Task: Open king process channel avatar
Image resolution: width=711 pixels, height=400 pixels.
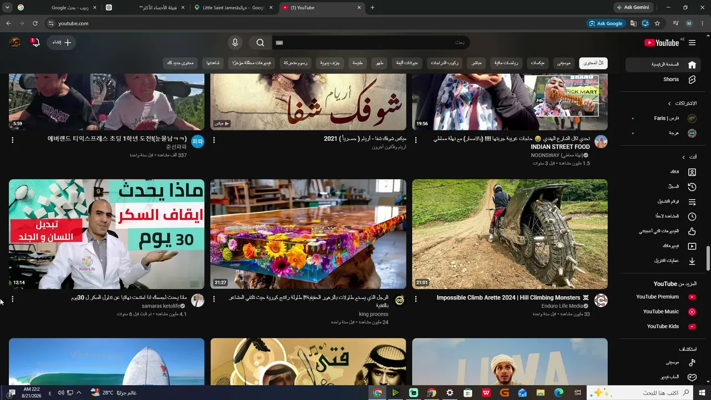Action: pos(399,301)
